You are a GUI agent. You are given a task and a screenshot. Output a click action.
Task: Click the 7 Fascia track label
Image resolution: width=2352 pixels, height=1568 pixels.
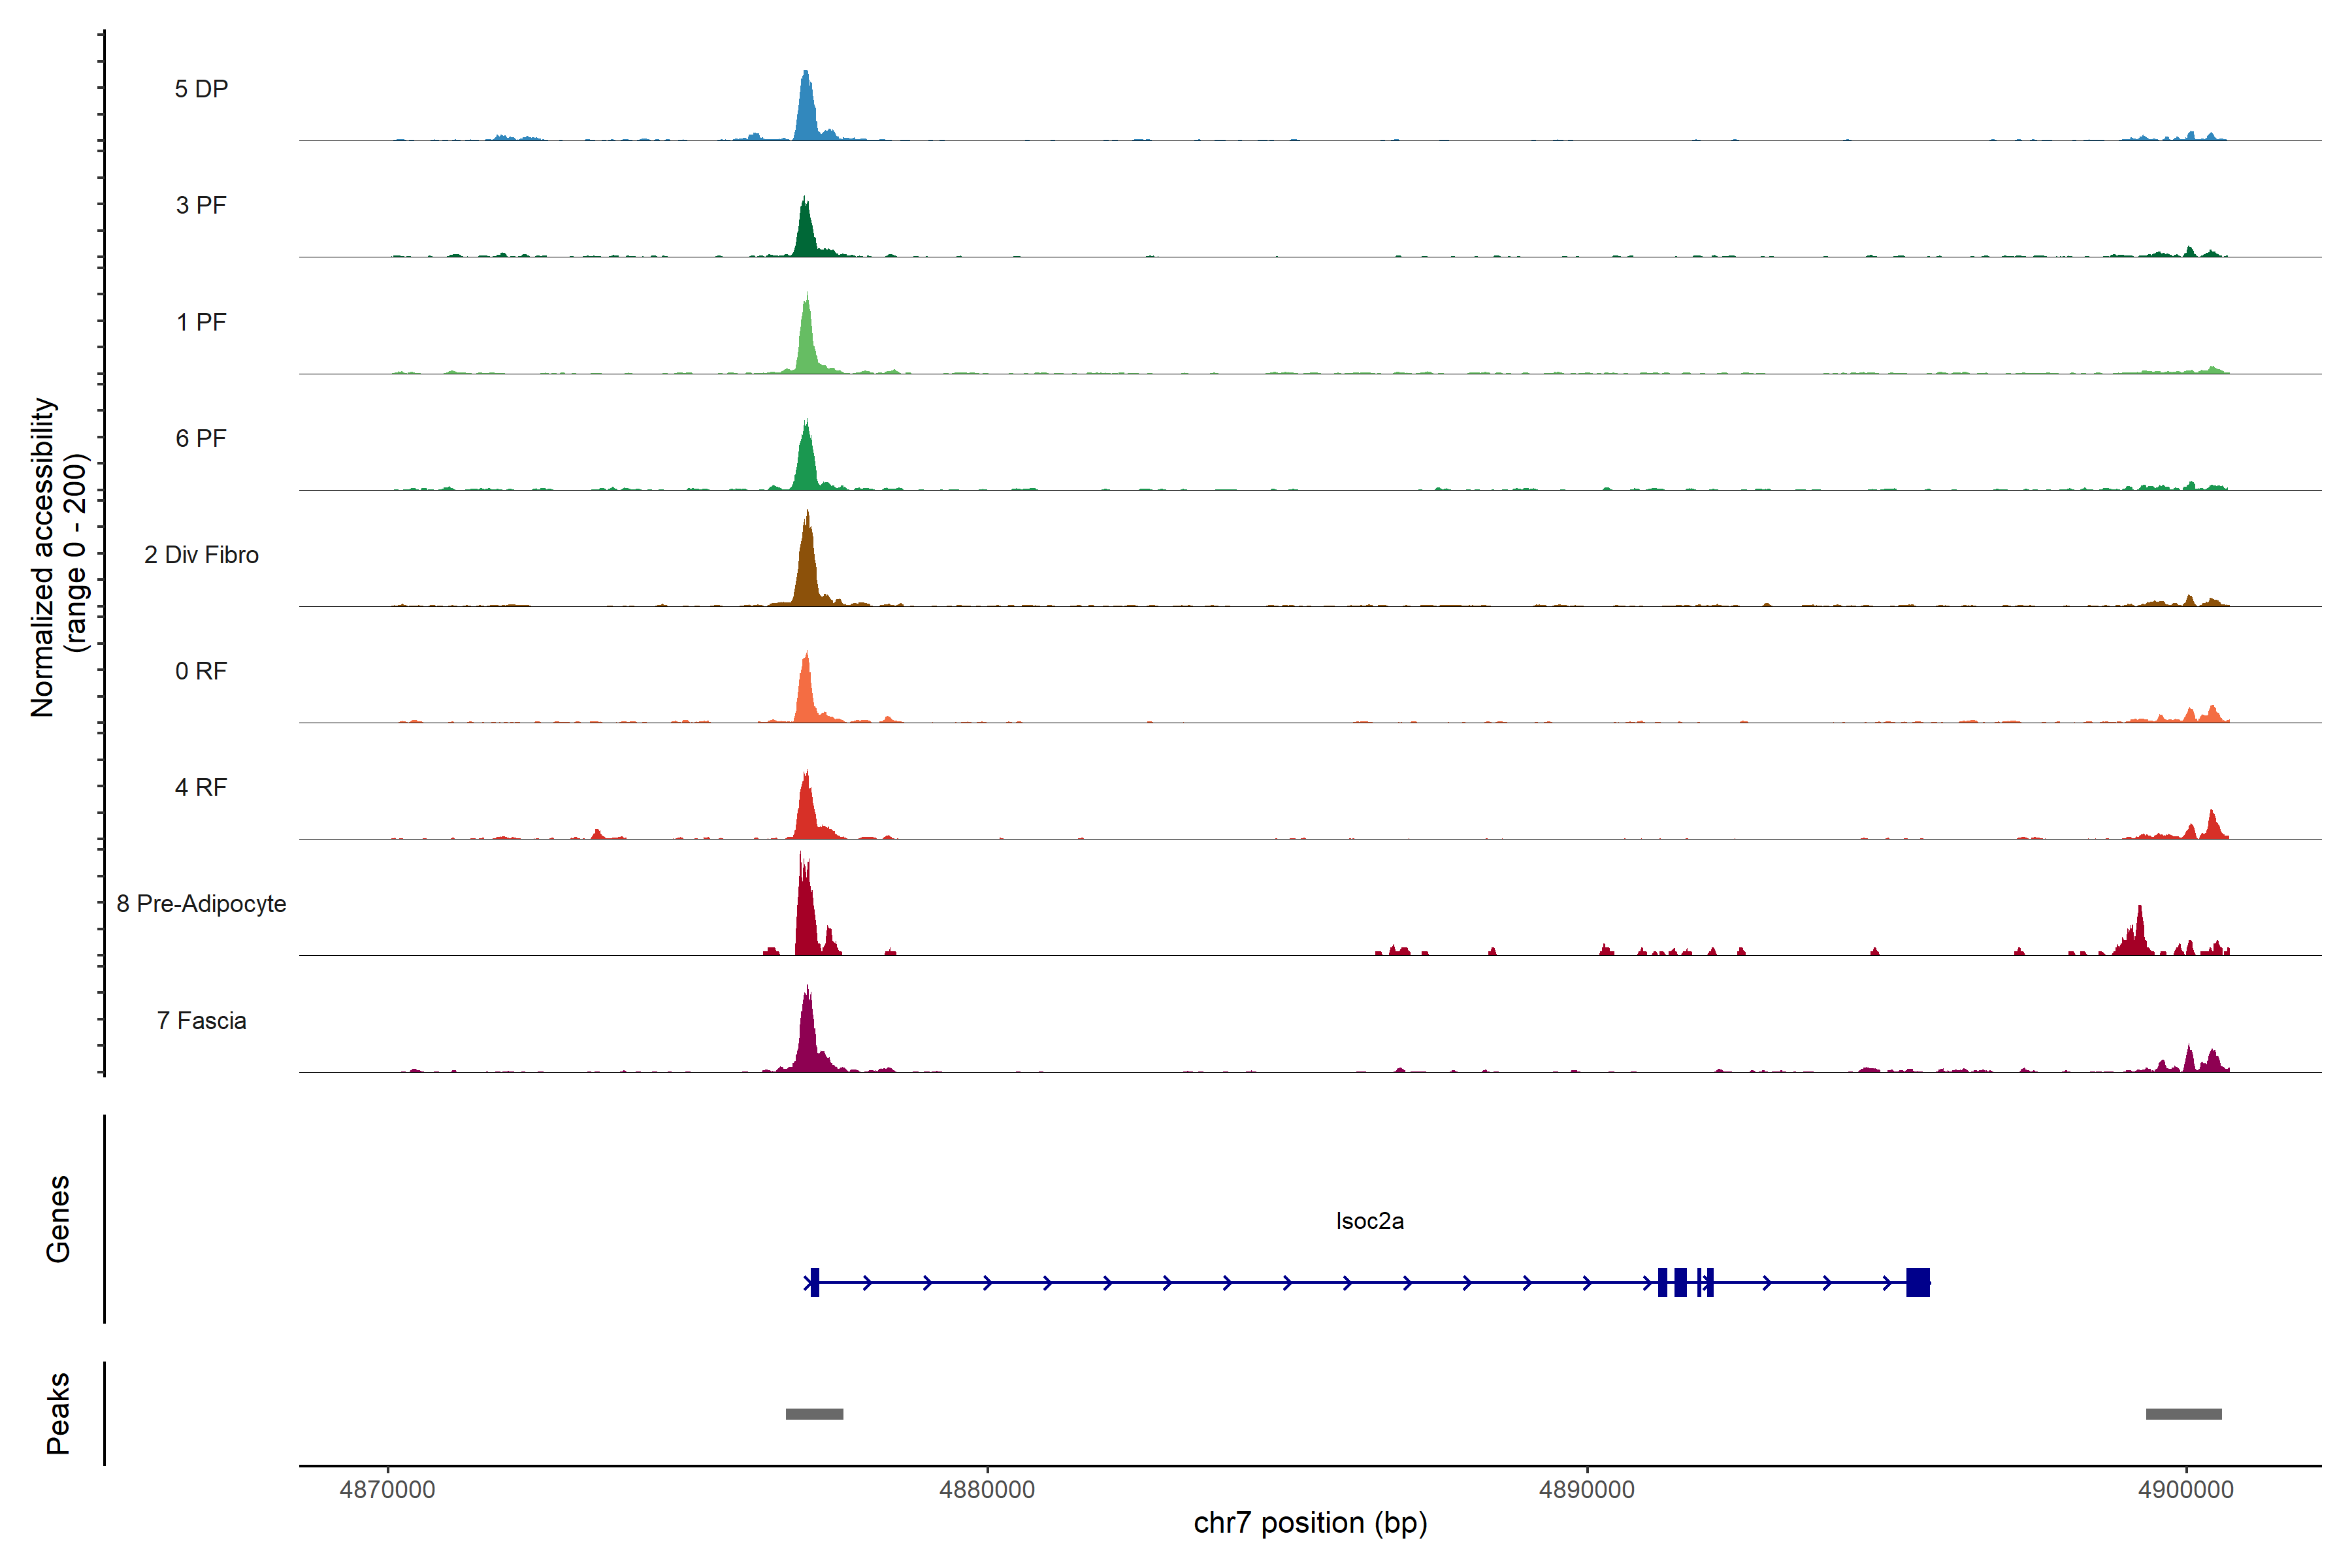(x=201, y=1020)
